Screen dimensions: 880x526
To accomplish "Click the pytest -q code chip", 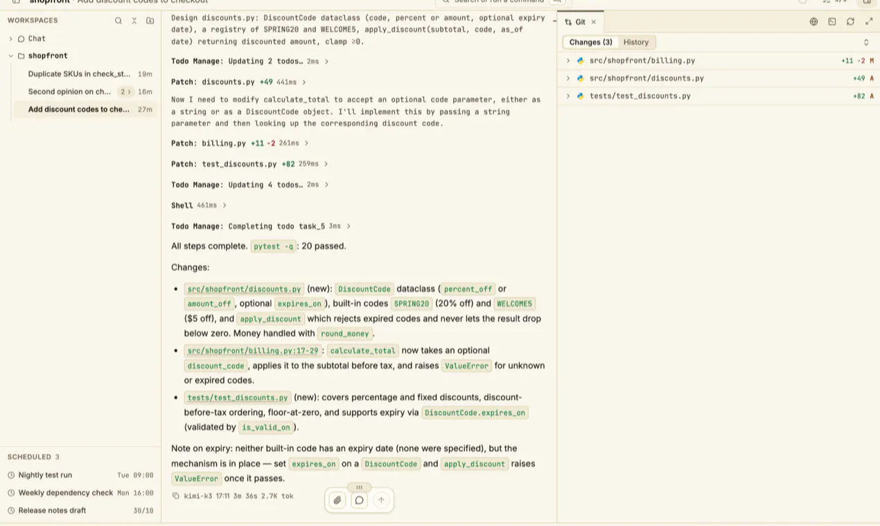I will [273, 246].
